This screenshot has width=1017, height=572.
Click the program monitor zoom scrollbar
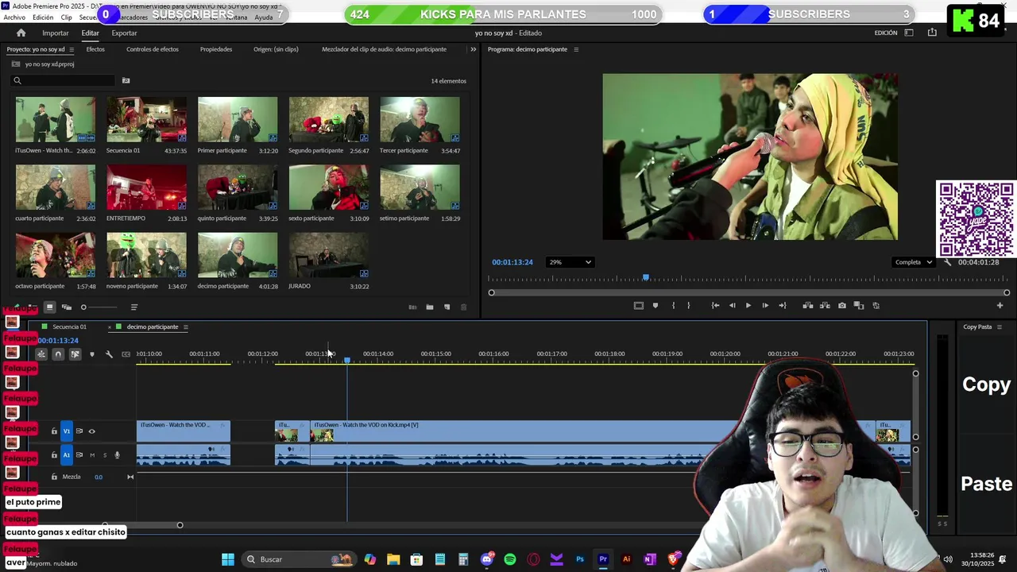pos(749,292)
